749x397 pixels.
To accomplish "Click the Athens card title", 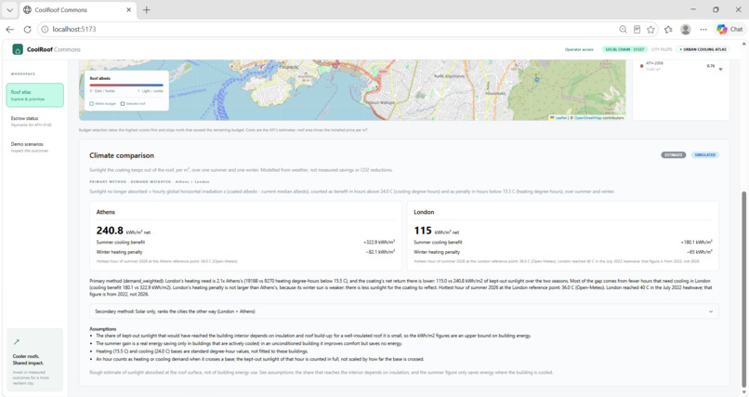I will [106, 212].
